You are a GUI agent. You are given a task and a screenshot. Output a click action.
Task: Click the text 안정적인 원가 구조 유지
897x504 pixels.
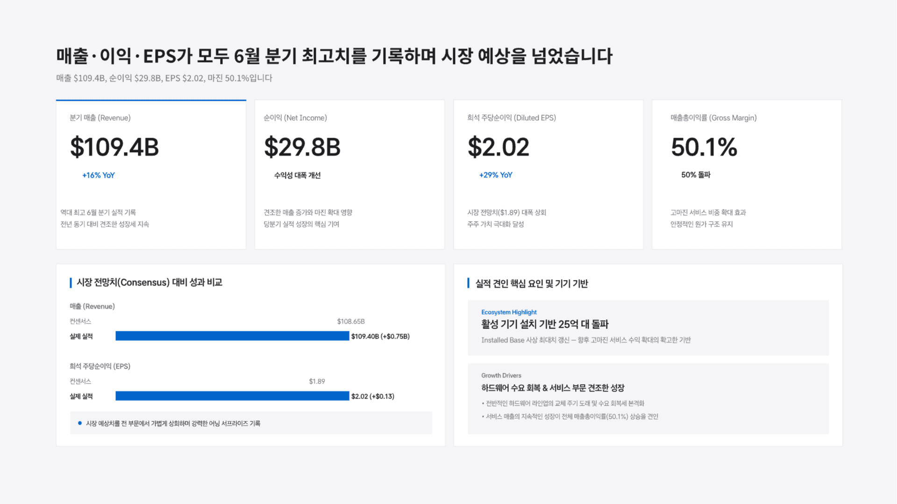point(702,224)
